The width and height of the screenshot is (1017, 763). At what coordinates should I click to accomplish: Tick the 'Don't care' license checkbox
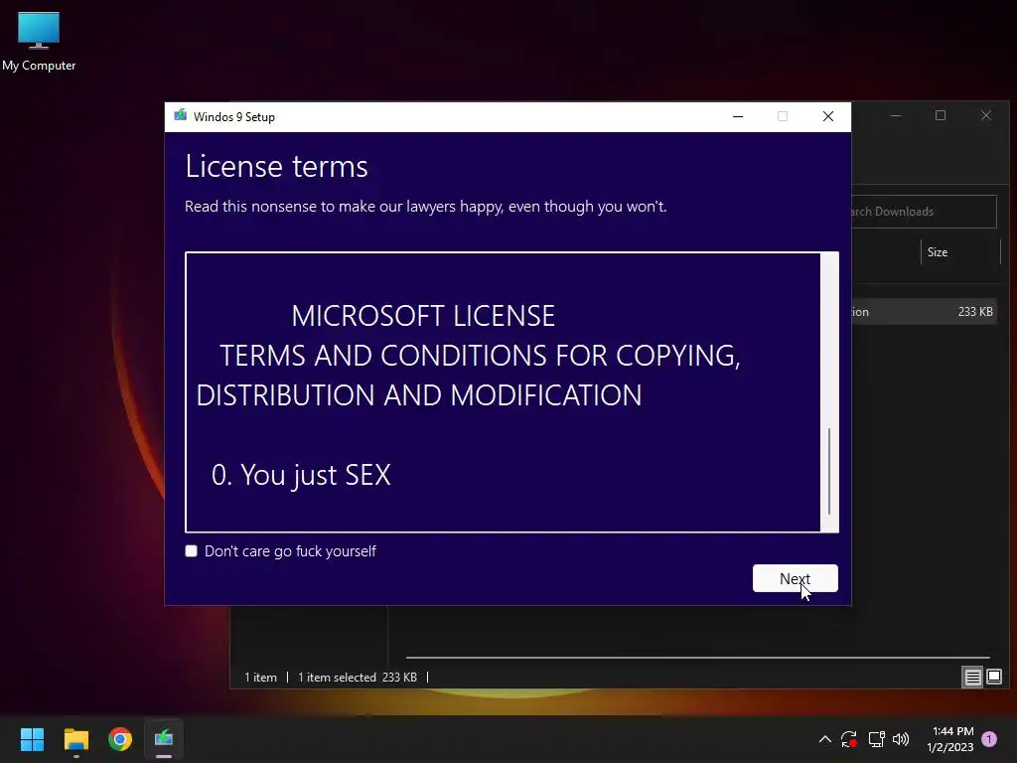pos(192,550)
